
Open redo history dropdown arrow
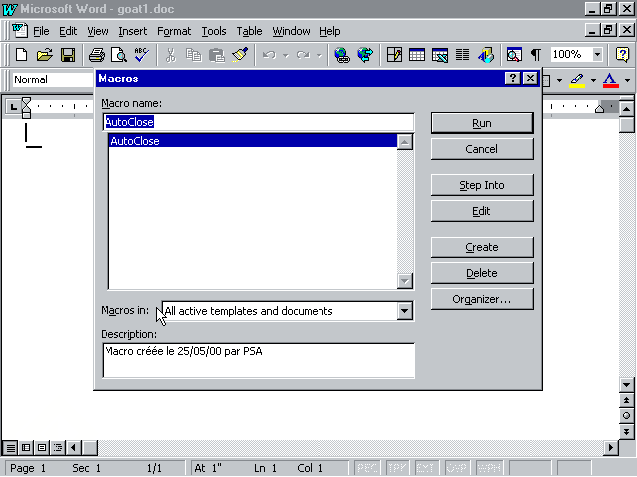[x=319, y=55]
